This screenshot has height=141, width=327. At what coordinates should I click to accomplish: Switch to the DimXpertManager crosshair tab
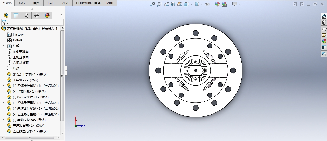pos(37,16)
